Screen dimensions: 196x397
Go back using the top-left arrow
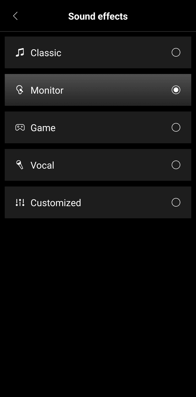coord(15,16)
